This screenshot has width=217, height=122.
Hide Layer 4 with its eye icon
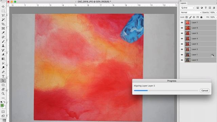point(182,39)
